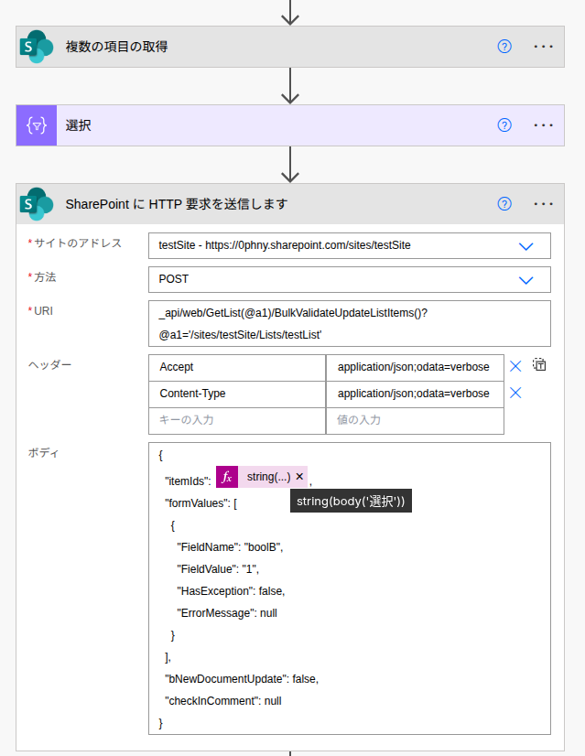This screenshot has height=756, width=585.
Task: Switch headers to text mode
Action: tap(539, 365)
